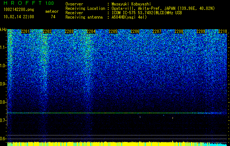
Task: Click the 0.9 kHz axis label
Action: click(x=3, y=84)
